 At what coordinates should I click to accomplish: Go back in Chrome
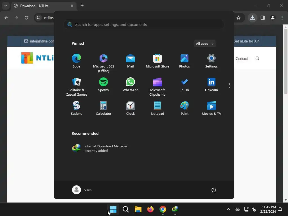[x=6, y=18]
